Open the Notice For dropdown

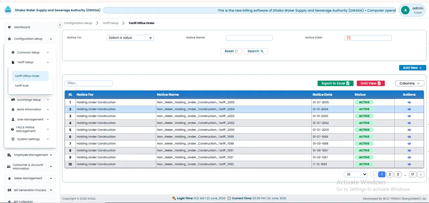pyautogui.click(x=130, y=38)
